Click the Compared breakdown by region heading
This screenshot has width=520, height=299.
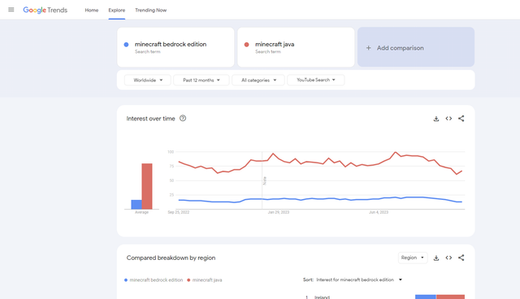pyautogui.click(x=171, y=258)
